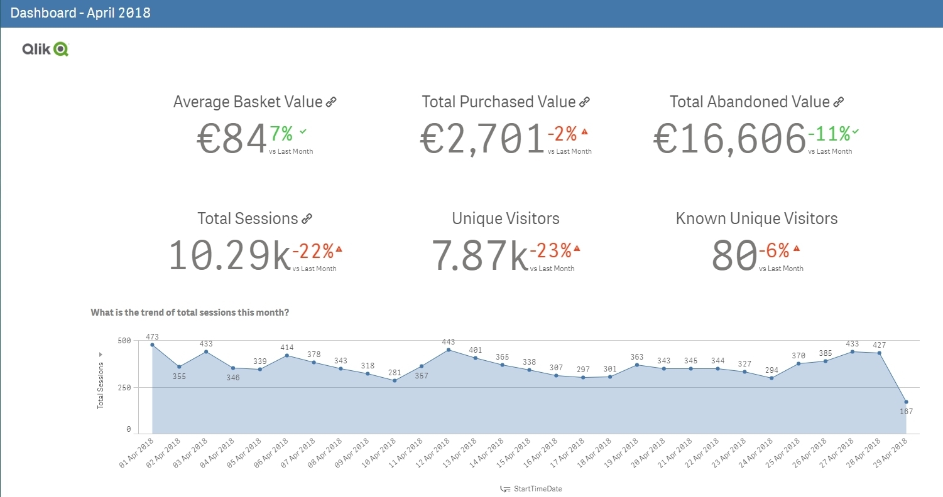Click the -22% change indicator
943x497 pixels.
[313, 250]
